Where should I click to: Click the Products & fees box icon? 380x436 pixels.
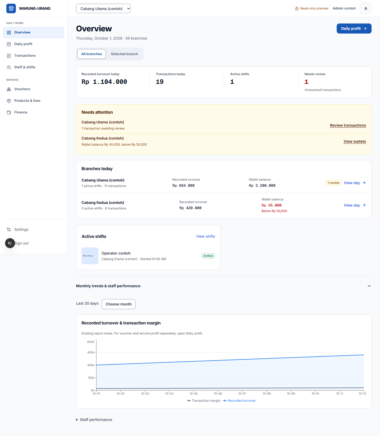(x=9, y=101)
